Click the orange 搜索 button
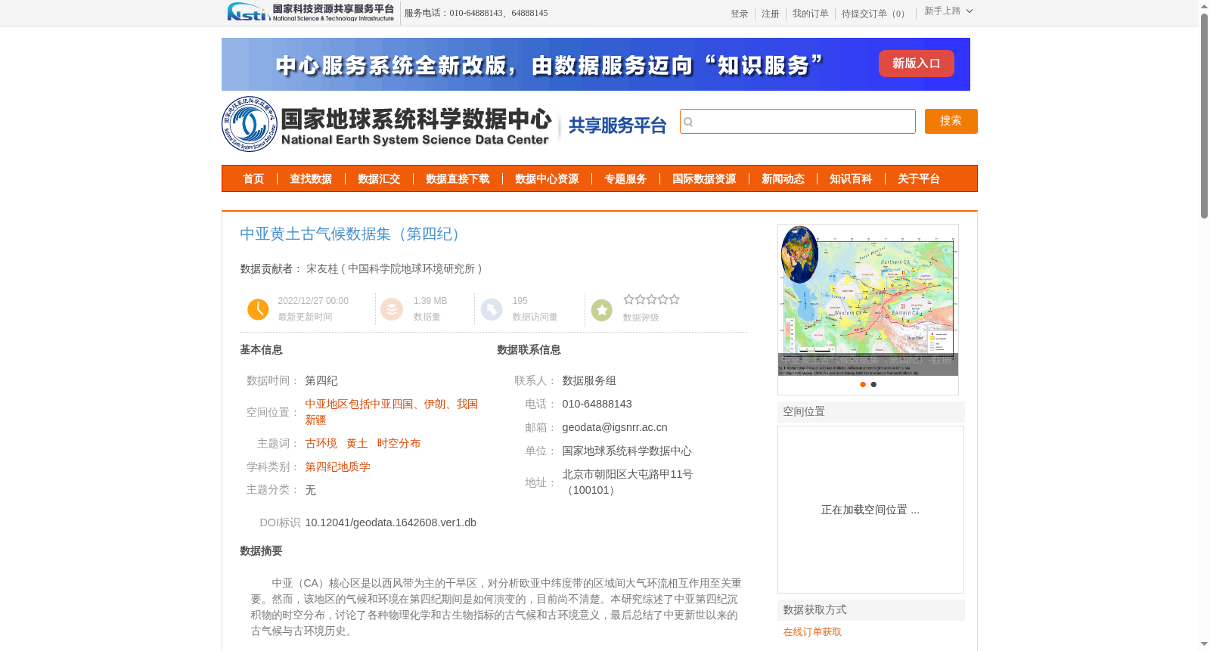1210x651 pixels. tap(951, 121)
